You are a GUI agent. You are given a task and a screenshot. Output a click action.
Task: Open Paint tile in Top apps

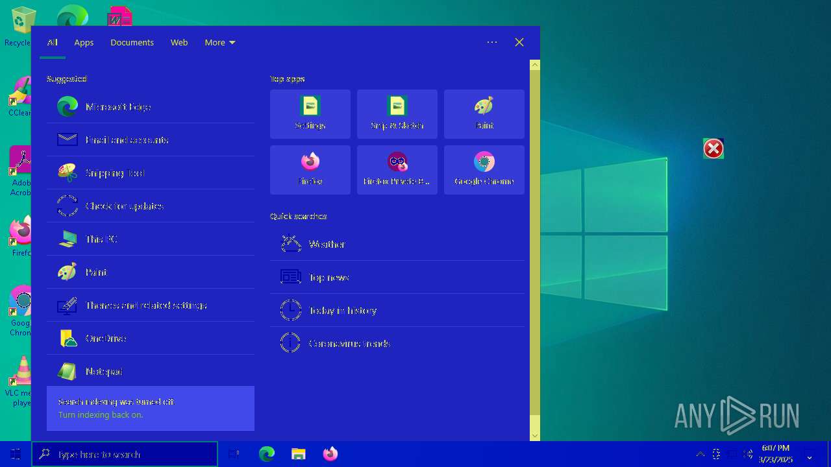(x=484, y=114)
